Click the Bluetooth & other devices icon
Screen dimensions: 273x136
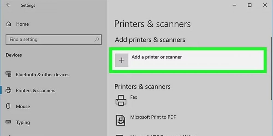[8, 75]
